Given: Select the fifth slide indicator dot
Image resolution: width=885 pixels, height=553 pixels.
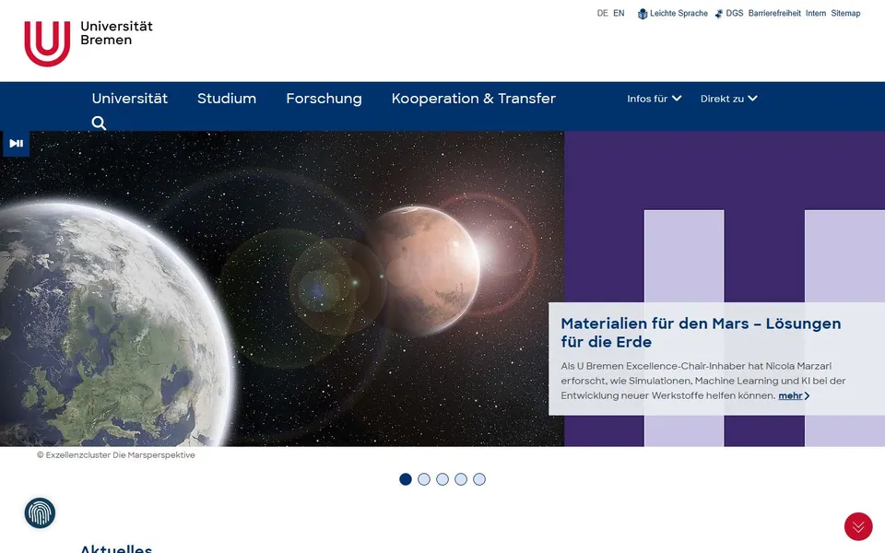Looking at the screenshot, I should tap(479, 479).
